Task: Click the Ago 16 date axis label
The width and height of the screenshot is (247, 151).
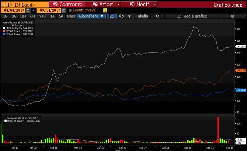Action: coord(188,148)
